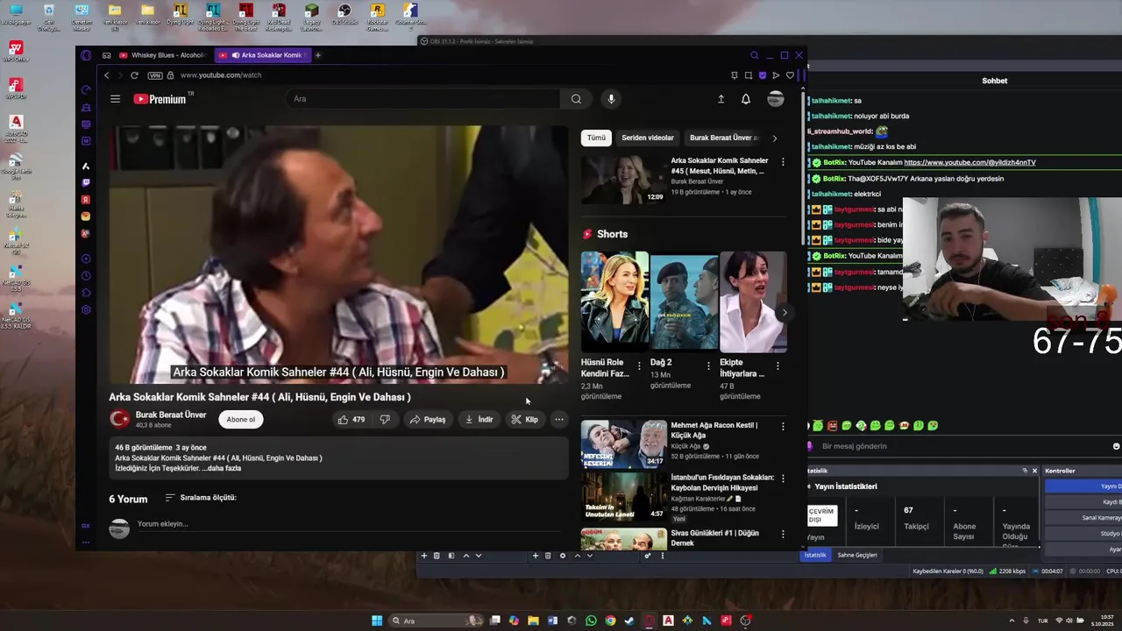Click the İndir download button
1122x631 pixels.
tap(479, 420)
